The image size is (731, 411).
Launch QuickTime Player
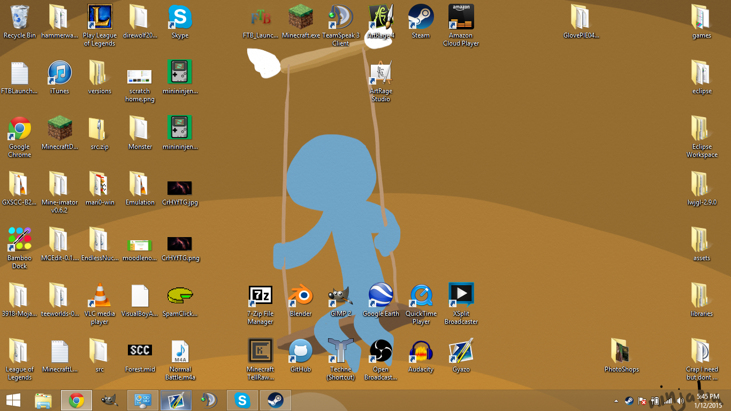coord(421,295)
